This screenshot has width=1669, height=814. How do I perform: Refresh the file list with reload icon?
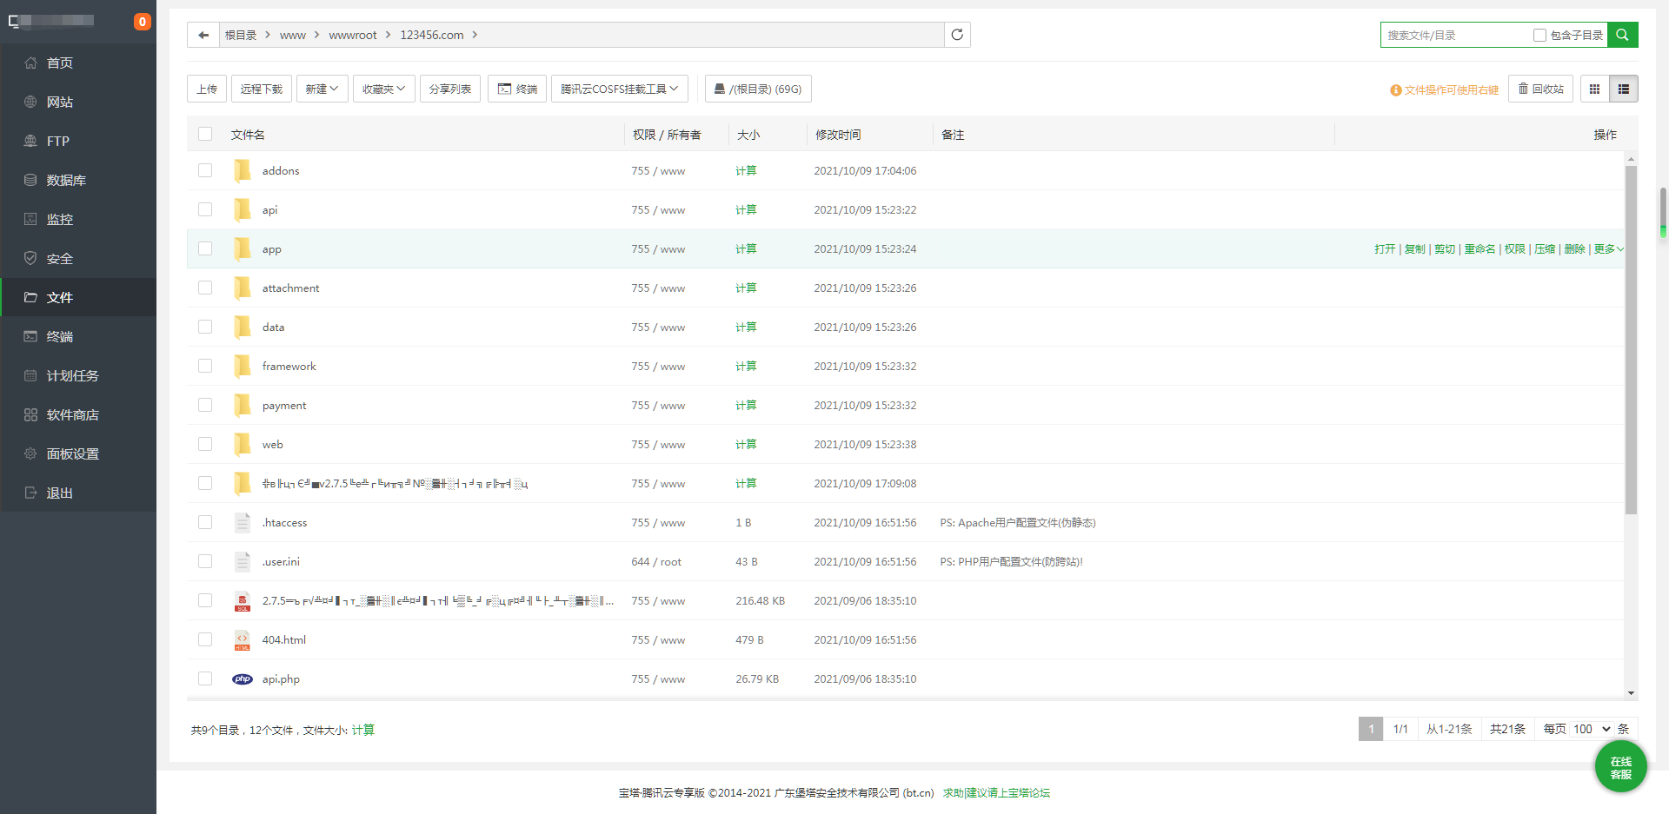(957, 35)
